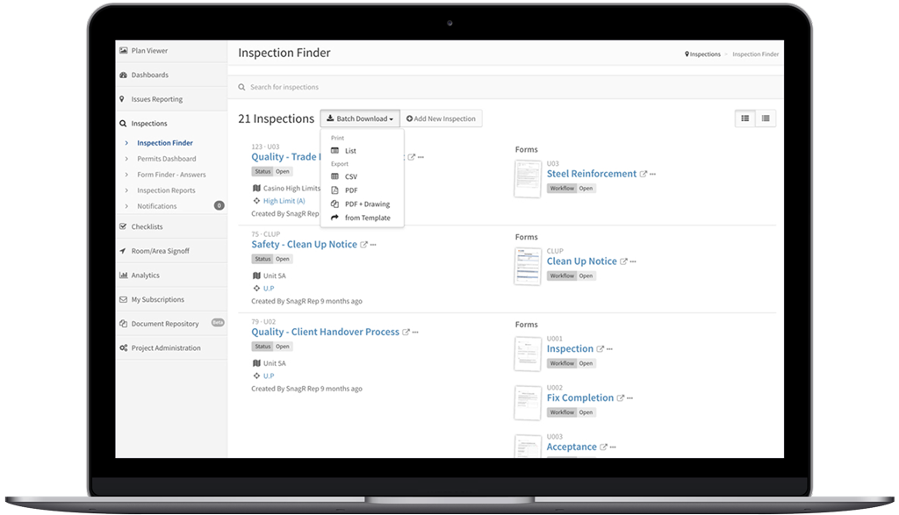Open the My Subscriptions envelope icon

pos(124,300)
